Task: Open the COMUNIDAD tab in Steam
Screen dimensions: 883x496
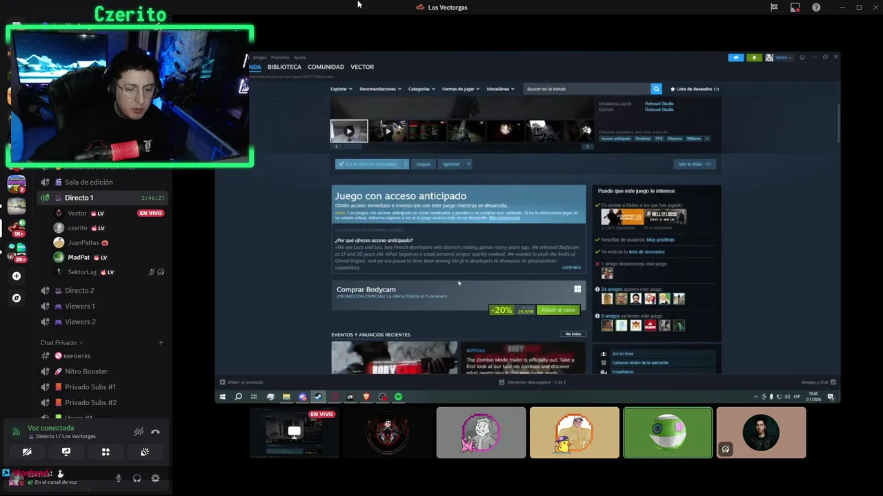Action: pyautogui.click(x=326, y=67)
